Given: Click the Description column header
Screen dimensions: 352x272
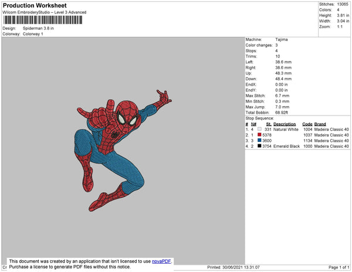Looking at the screenshot, I should pos(285,124).
